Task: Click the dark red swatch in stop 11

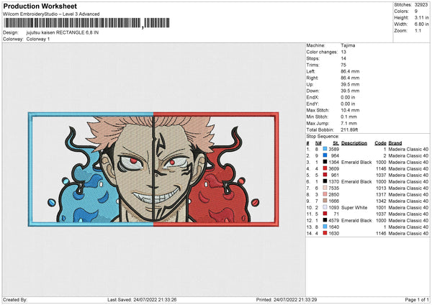Action: click(325, 214)
